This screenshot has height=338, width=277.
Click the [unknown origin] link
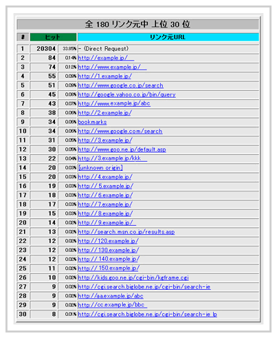point(100,168)
